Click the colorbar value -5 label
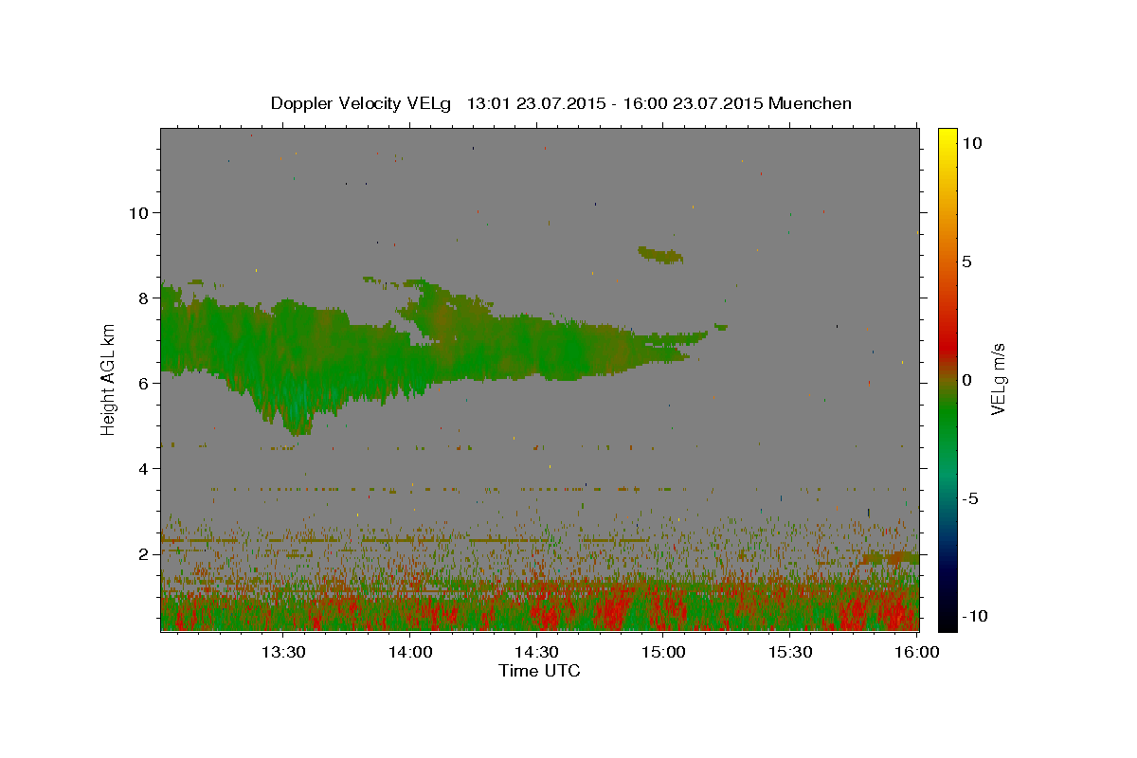Image resolution: width=1137 pixels, height=758 pixels. point(969,498)
